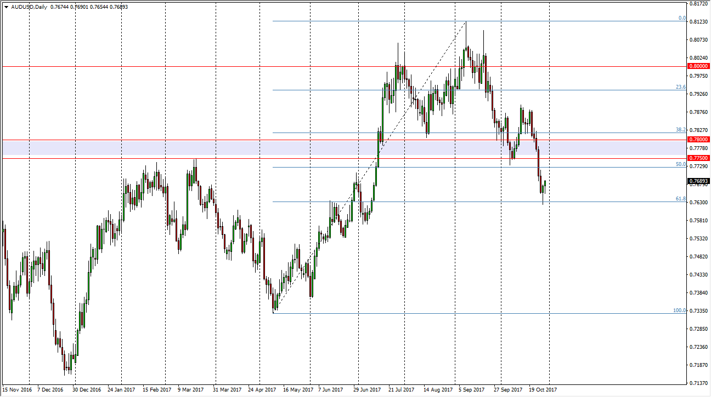Click the 21 Jul 2017 date label
Viewport: 711px width, 397px height.
(x=402, y=390)
